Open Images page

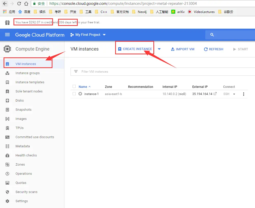tap(21, 119)
